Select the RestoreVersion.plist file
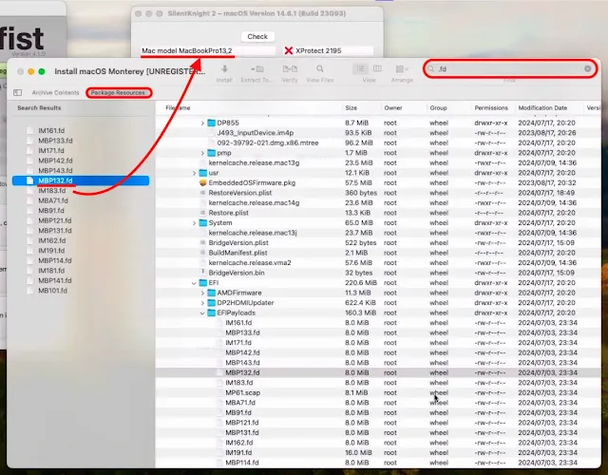608x475 pixels. (x=240, y=193)
